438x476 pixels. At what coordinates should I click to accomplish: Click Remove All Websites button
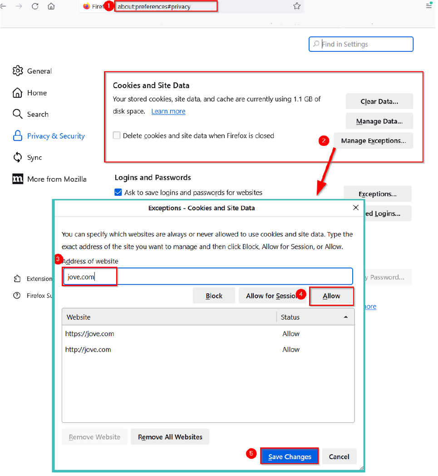point(170,437)
